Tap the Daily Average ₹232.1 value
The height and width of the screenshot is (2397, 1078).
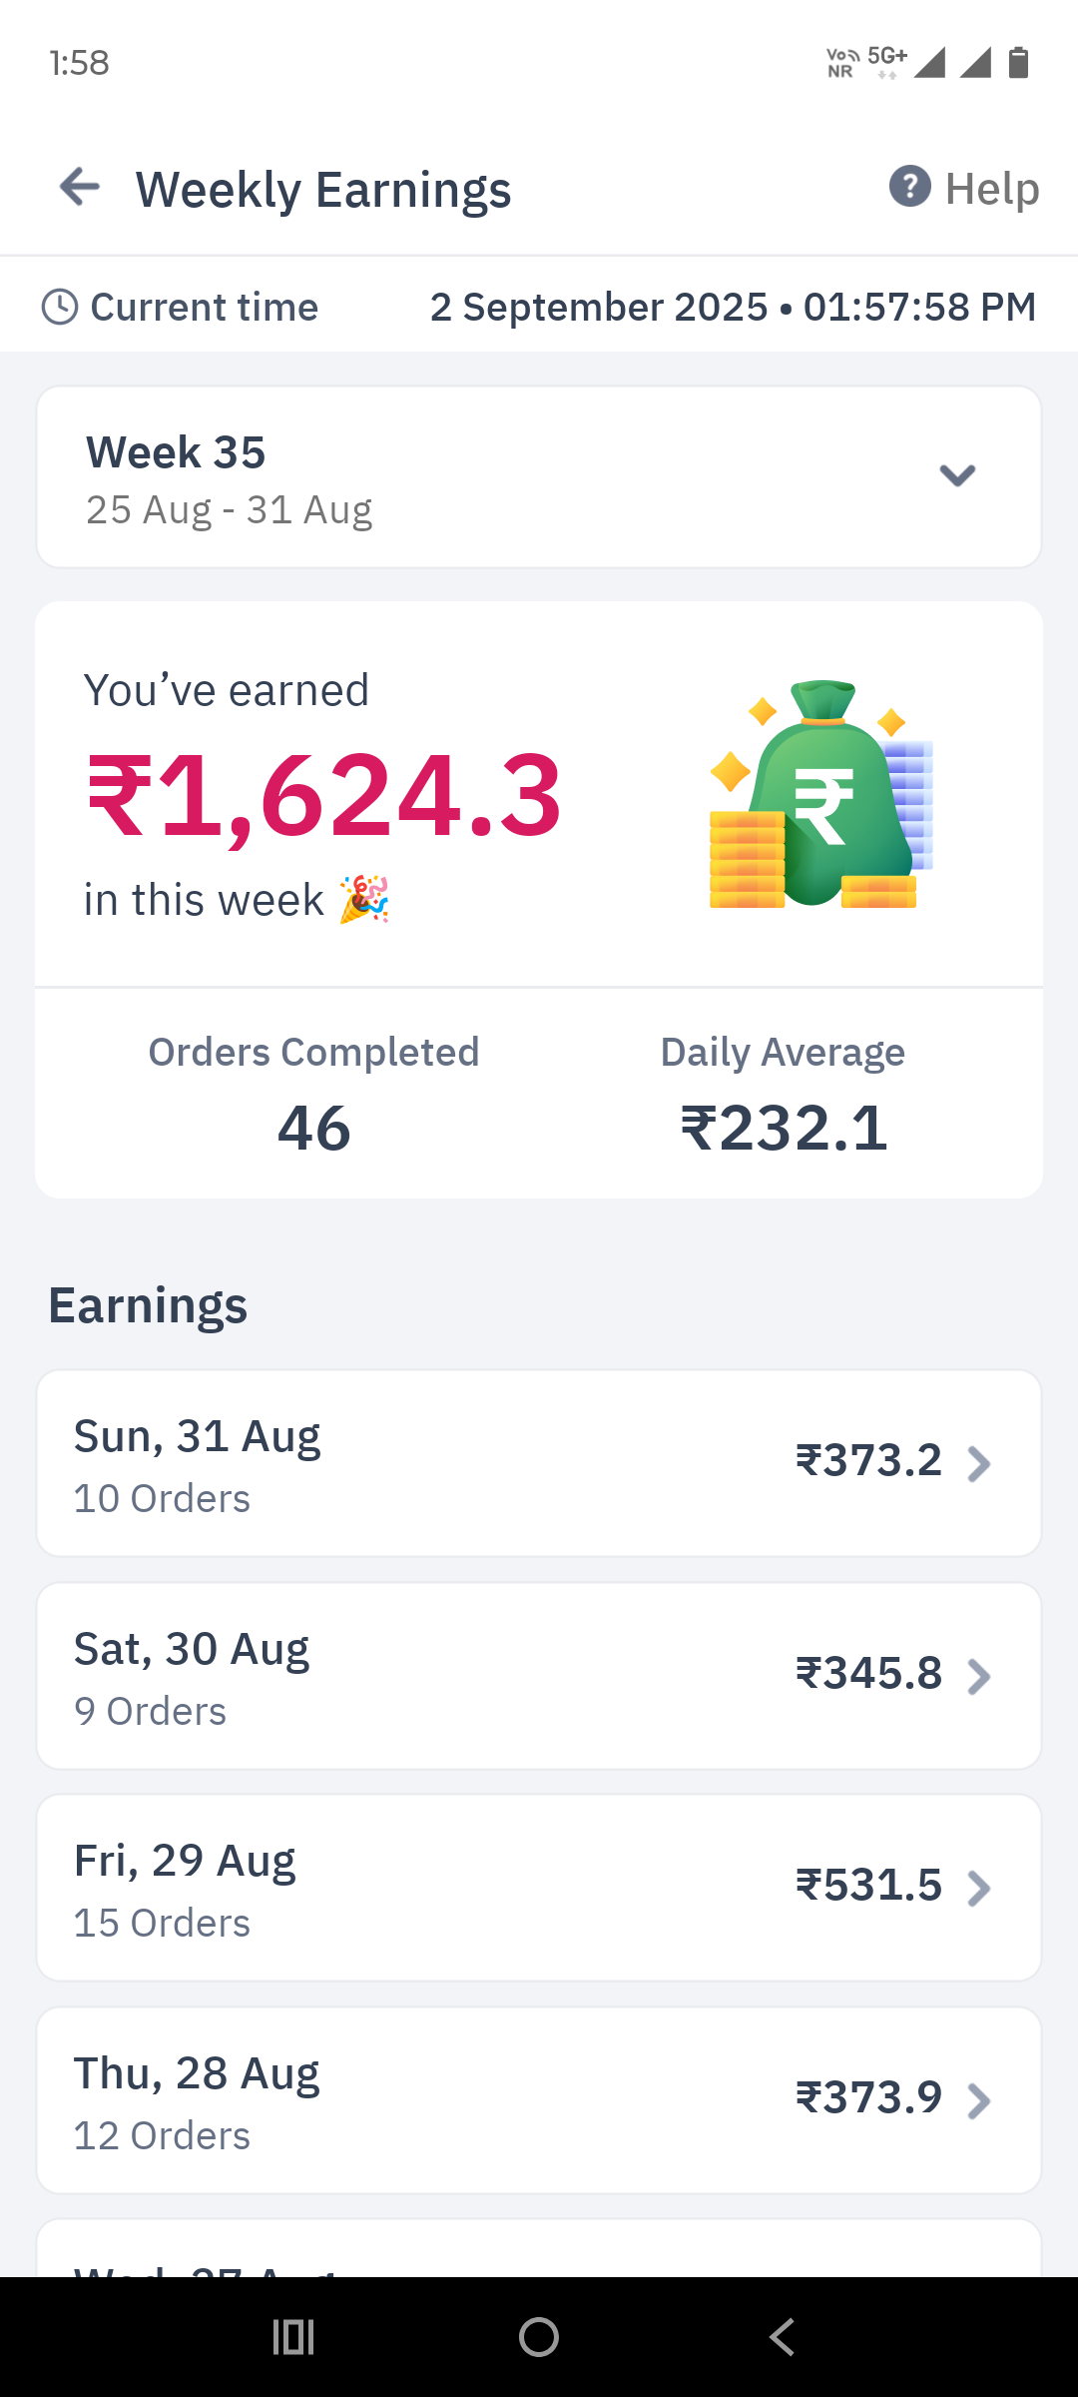pyautogui.click(x=784, y=1129)
